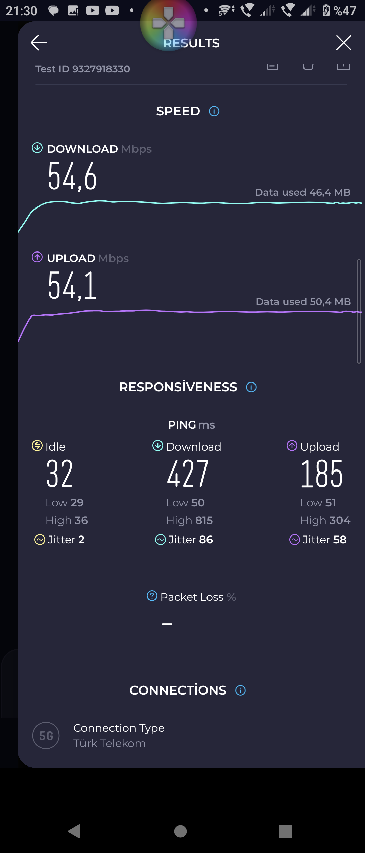Tap the Android home navigation button
365x853 pixels.
(180, 831)
